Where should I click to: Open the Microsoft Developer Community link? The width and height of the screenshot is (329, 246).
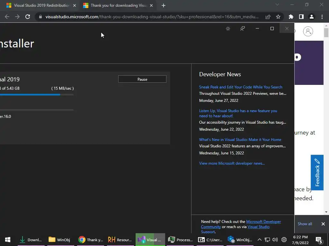click(263, 222)
